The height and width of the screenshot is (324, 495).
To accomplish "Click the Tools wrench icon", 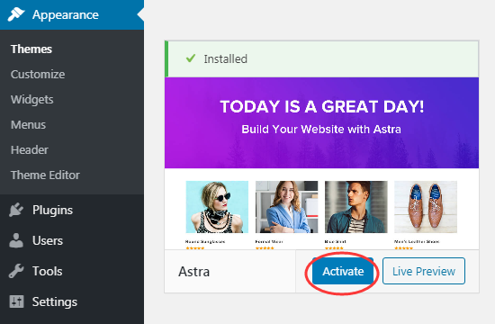I will point(16,271).
